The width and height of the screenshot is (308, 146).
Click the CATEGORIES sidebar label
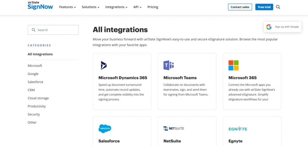(39, 45)
